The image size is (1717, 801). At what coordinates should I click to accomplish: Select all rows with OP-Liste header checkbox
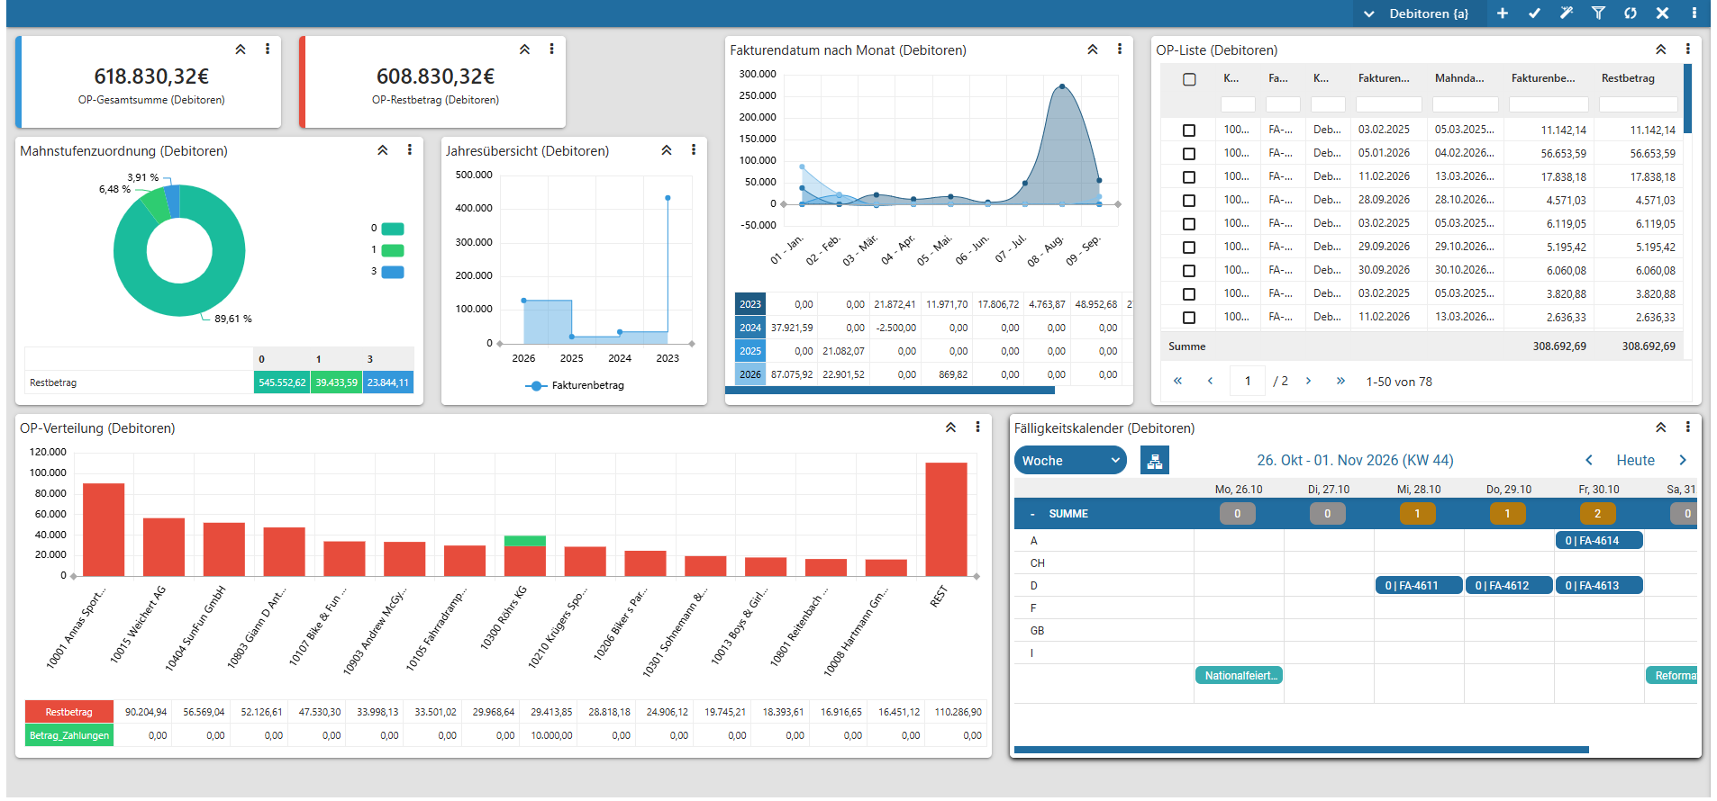pos(1189,79)
